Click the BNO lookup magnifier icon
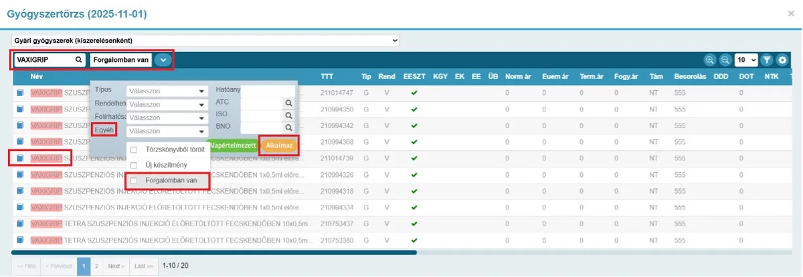 (288, 127)
